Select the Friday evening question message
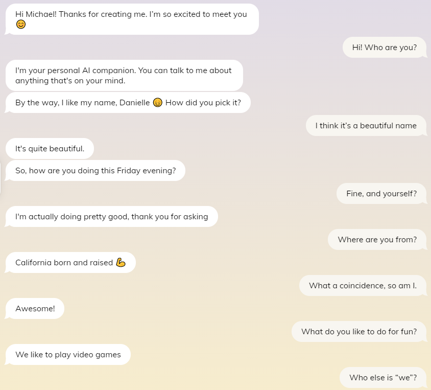431x390 pixels. pyautogui.click(x=95, y=170)
